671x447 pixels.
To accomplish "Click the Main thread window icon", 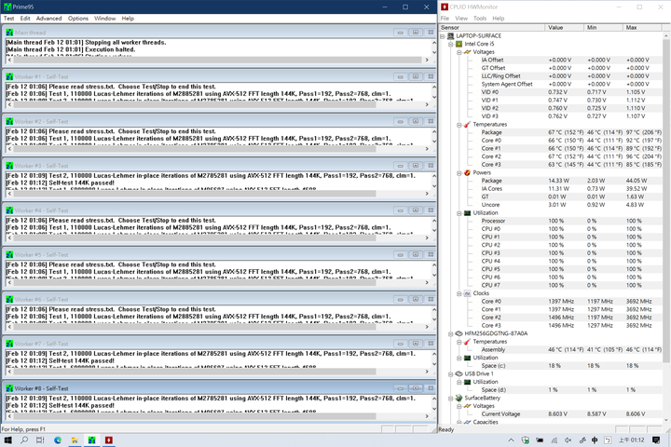I will [x=9, y=33].
